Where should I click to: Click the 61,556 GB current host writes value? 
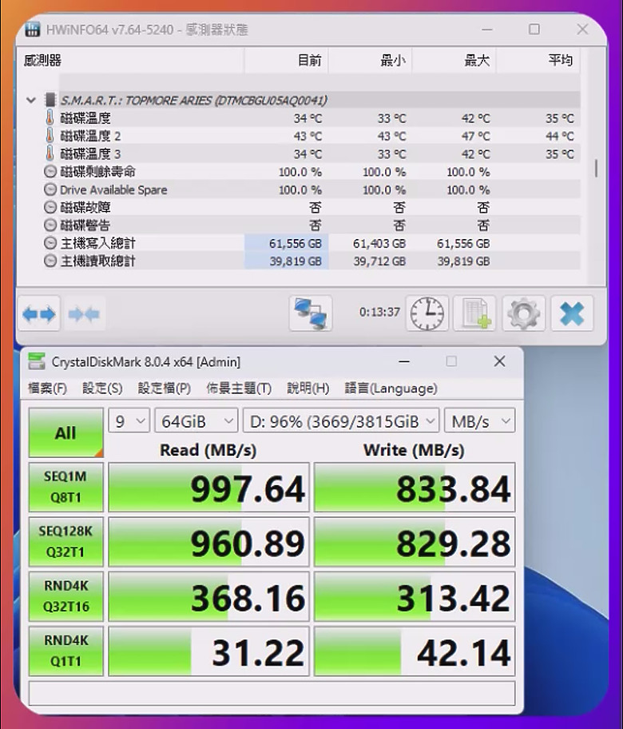(x=296, y=243)
